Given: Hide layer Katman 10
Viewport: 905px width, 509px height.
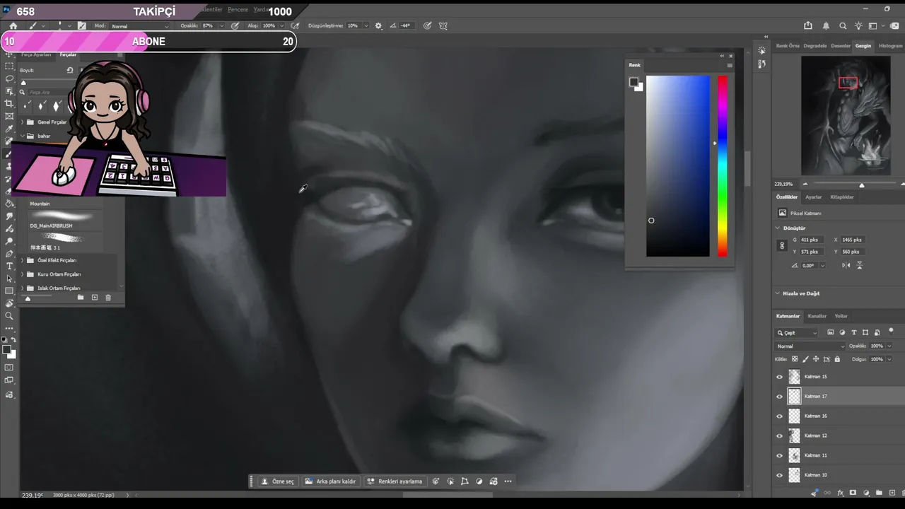Looking at the screenshot, I should click(x=780, y=475).
